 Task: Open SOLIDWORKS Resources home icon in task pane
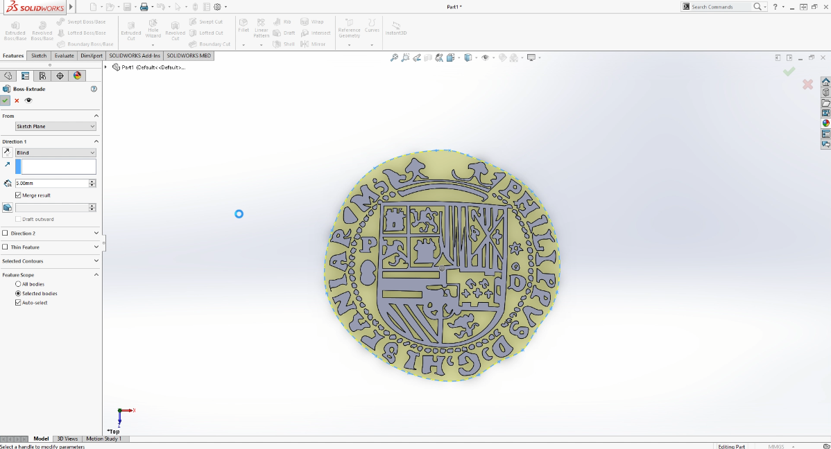point(825,82)
